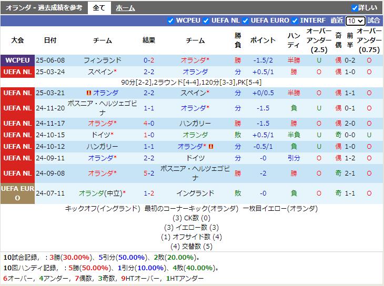Click the 半負 result on 24-10-15
Viewport: 384px width, 286px height.
tap(294, 135)
